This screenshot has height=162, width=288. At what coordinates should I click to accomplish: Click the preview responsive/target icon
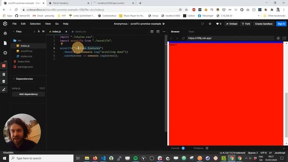point(278,38)
